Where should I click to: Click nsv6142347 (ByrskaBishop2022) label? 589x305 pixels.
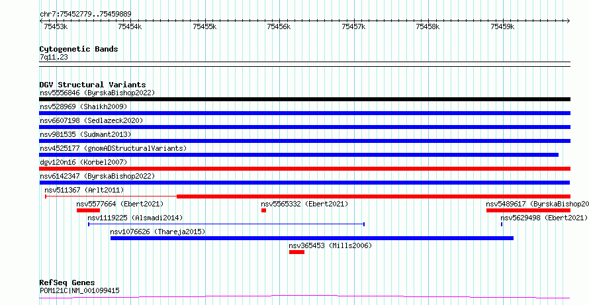click(97, 176)
